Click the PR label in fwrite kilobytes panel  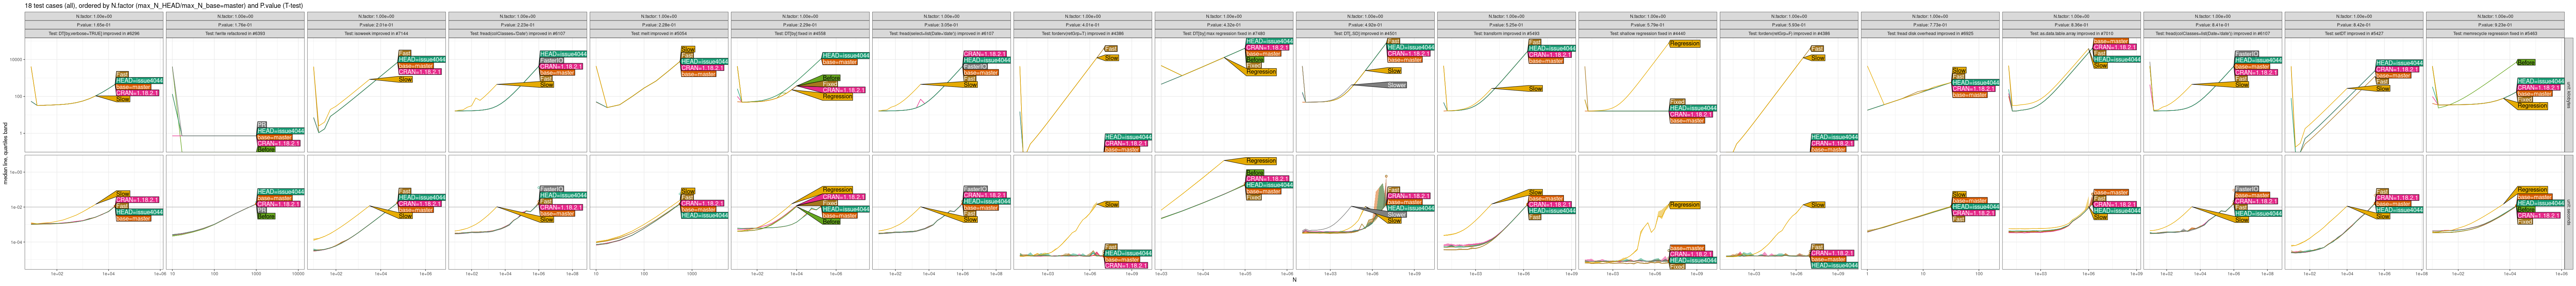[x=262, y=124]
